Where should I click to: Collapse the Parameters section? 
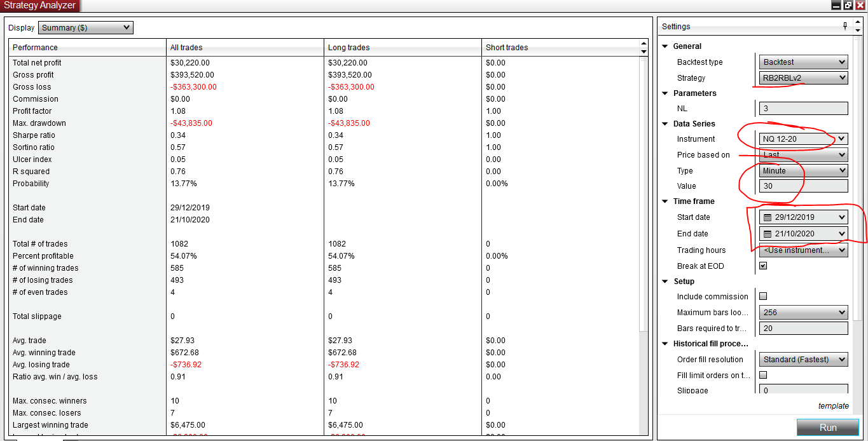pyautogui.click(x=666, y=93)
